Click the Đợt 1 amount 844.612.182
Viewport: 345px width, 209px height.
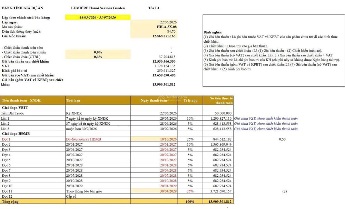tap(222, 139)
